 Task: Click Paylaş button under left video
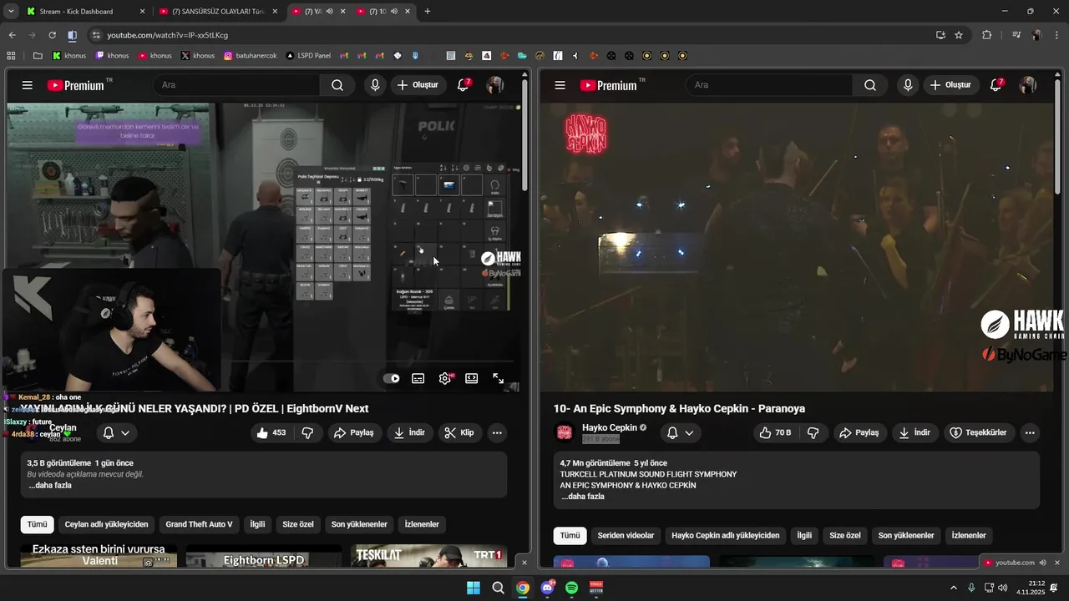(354, 432)
